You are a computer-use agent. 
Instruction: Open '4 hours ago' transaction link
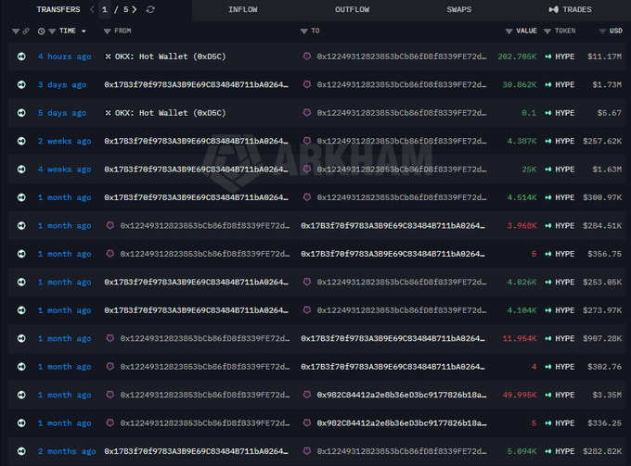(x=64, y=57)
